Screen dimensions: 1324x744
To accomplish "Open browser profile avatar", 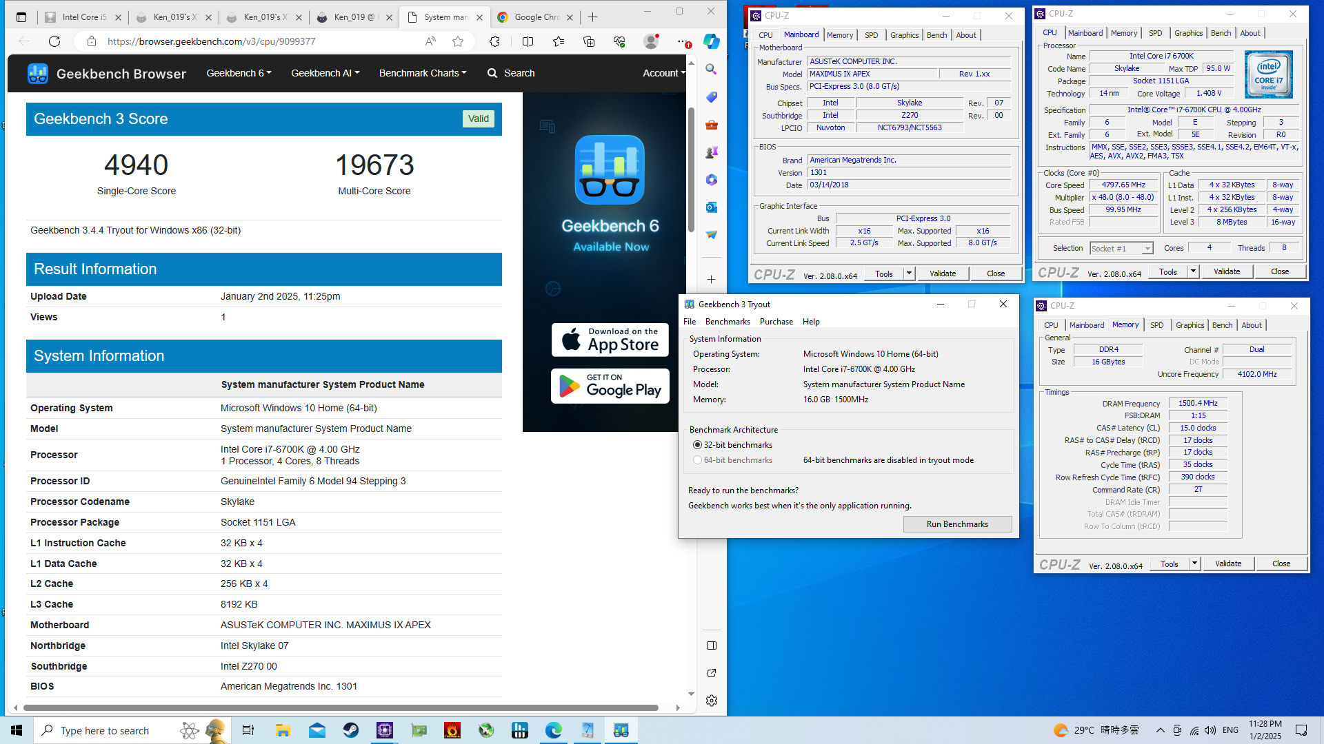I will coord(650,41).
